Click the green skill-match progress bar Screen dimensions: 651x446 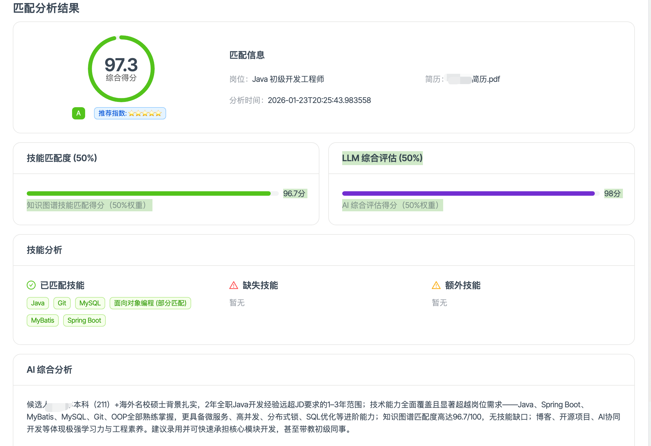pos(149,193)
